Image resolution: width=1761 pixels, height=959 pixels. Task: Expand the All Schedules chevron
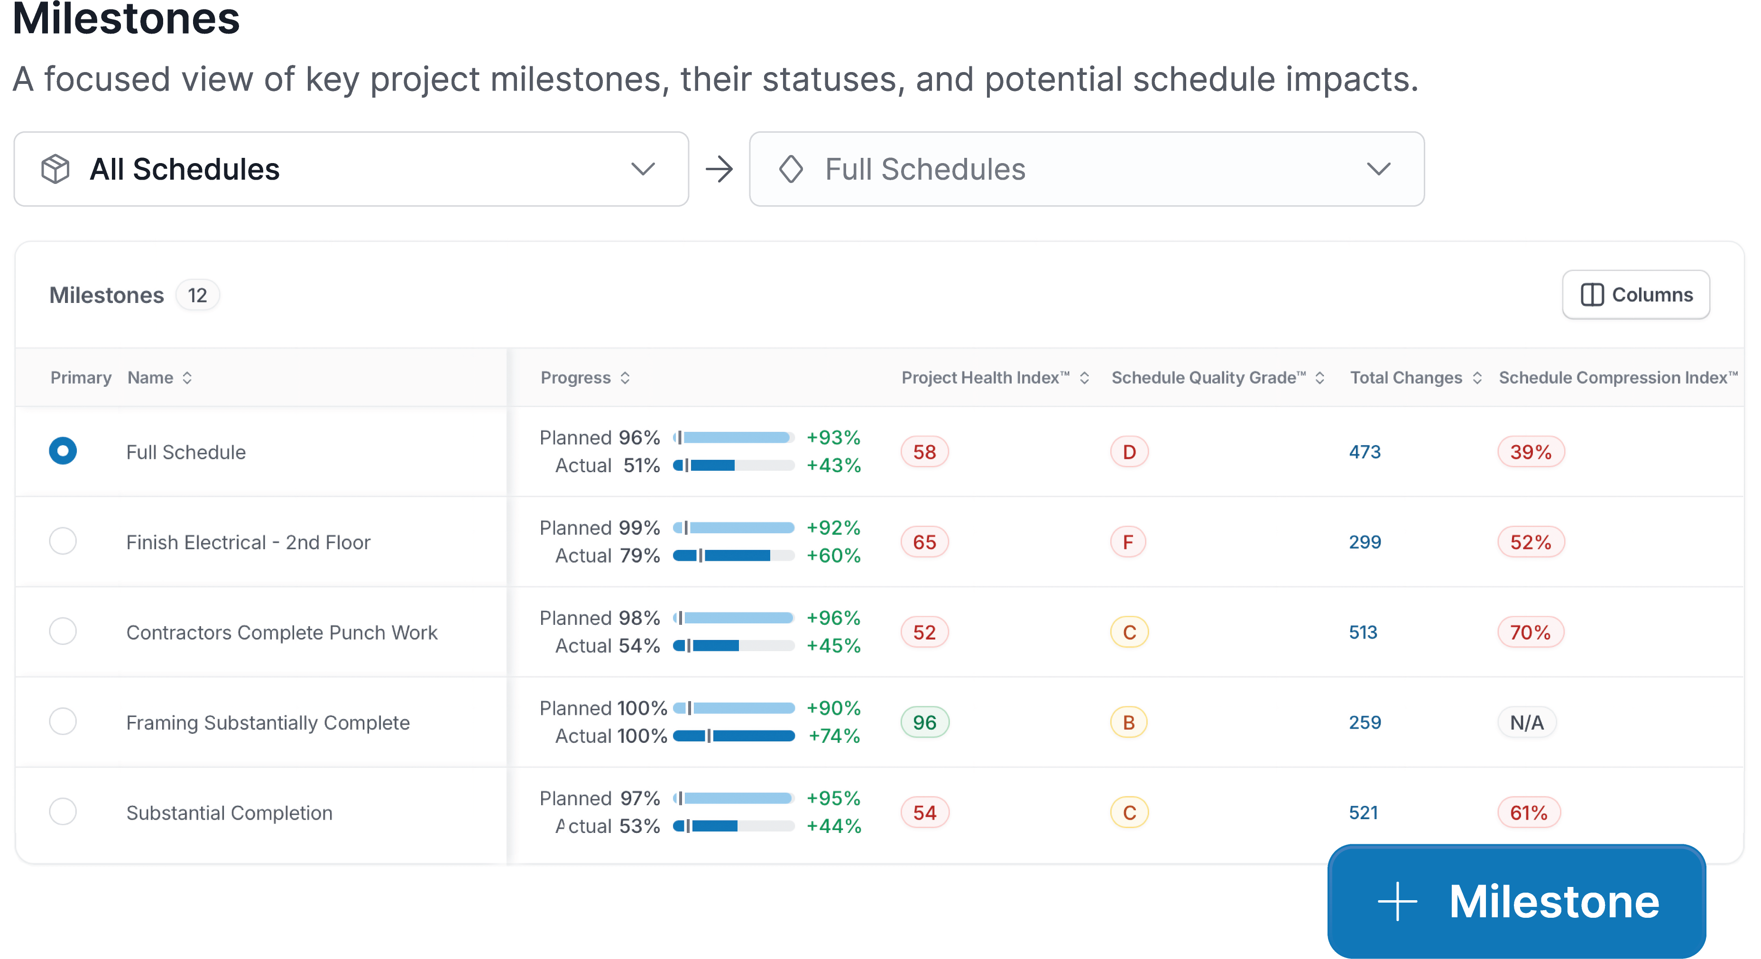pos(643,169)
